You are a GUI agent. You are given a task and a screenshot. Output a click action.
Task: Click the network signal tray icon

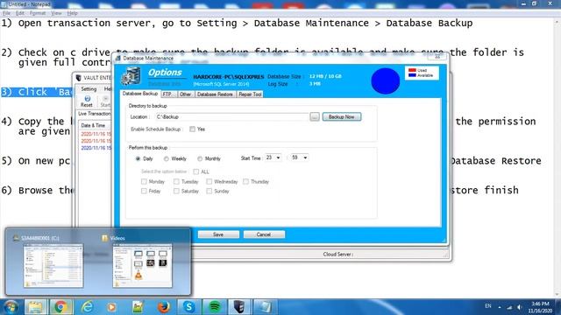pyautogui.click(x=509, y=307)
